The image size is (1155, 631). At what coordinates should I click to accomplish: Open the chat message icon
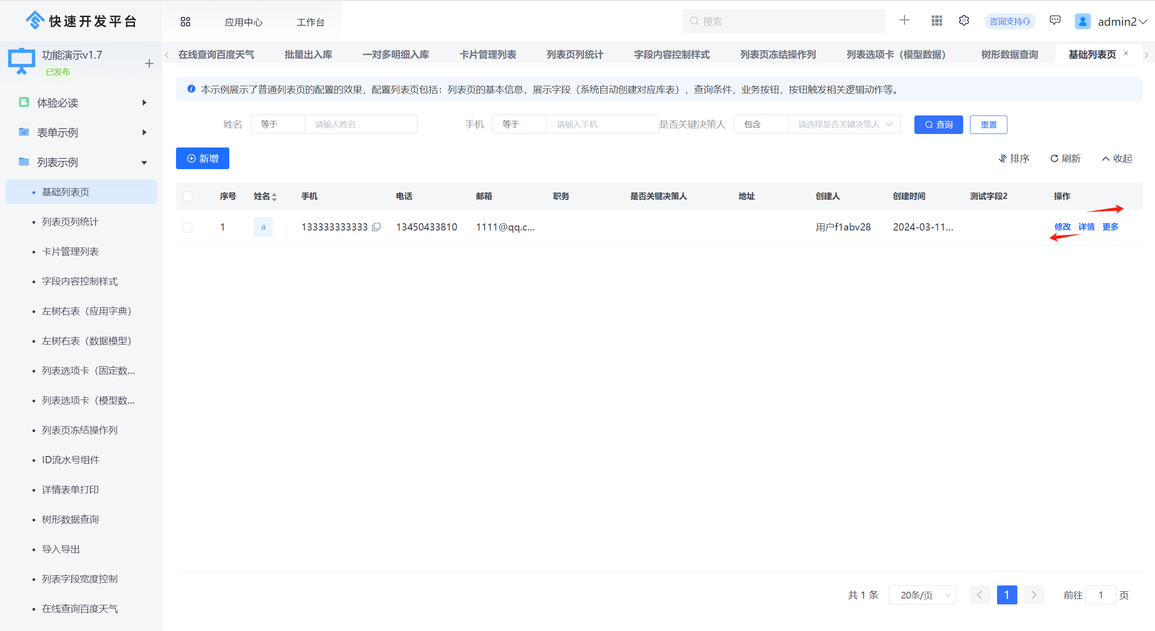[1055, 20]
